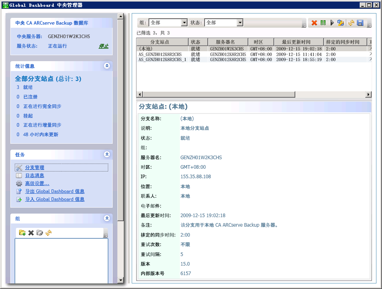The height and width of the screenshot is (289, 382).
Task: Refresh the branch list with the sync icon
Action: (351, 23)
